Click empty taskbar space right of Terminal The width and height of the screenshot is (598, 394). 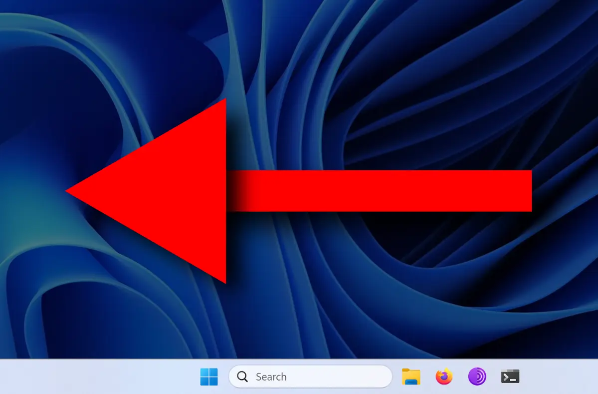(559, 377)
